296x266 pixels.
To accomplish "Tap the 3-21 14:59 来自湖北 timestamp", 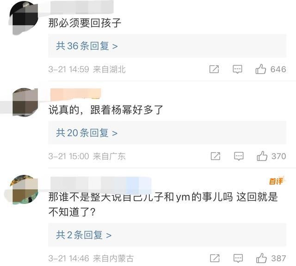I will click(87, 69).
